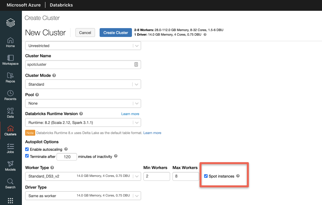The width and height of the screenshot is (322, 205).
Task: Click the Spot instances help icon
Action: pos(238,176)
